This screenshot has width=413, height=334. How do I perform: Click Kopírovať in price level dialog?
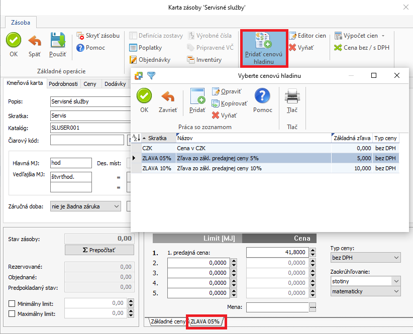tap(230, 103)
